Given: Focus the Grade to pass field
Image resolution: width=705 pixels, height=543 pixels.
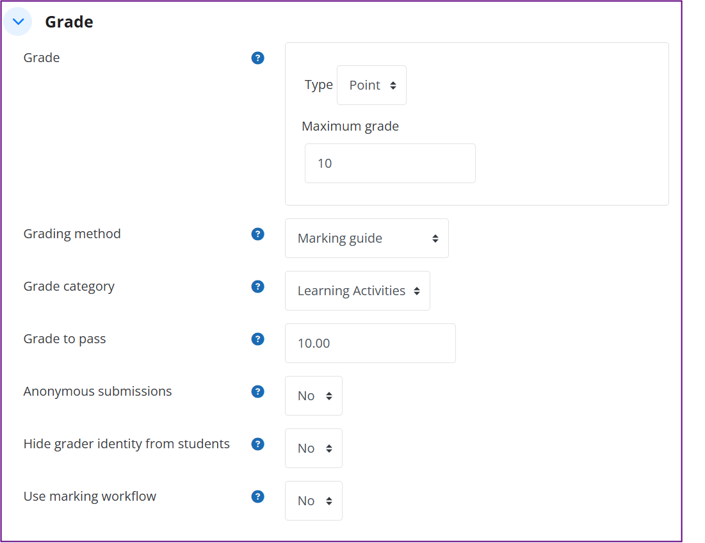Looking at the screenshot, I should 370,343.
